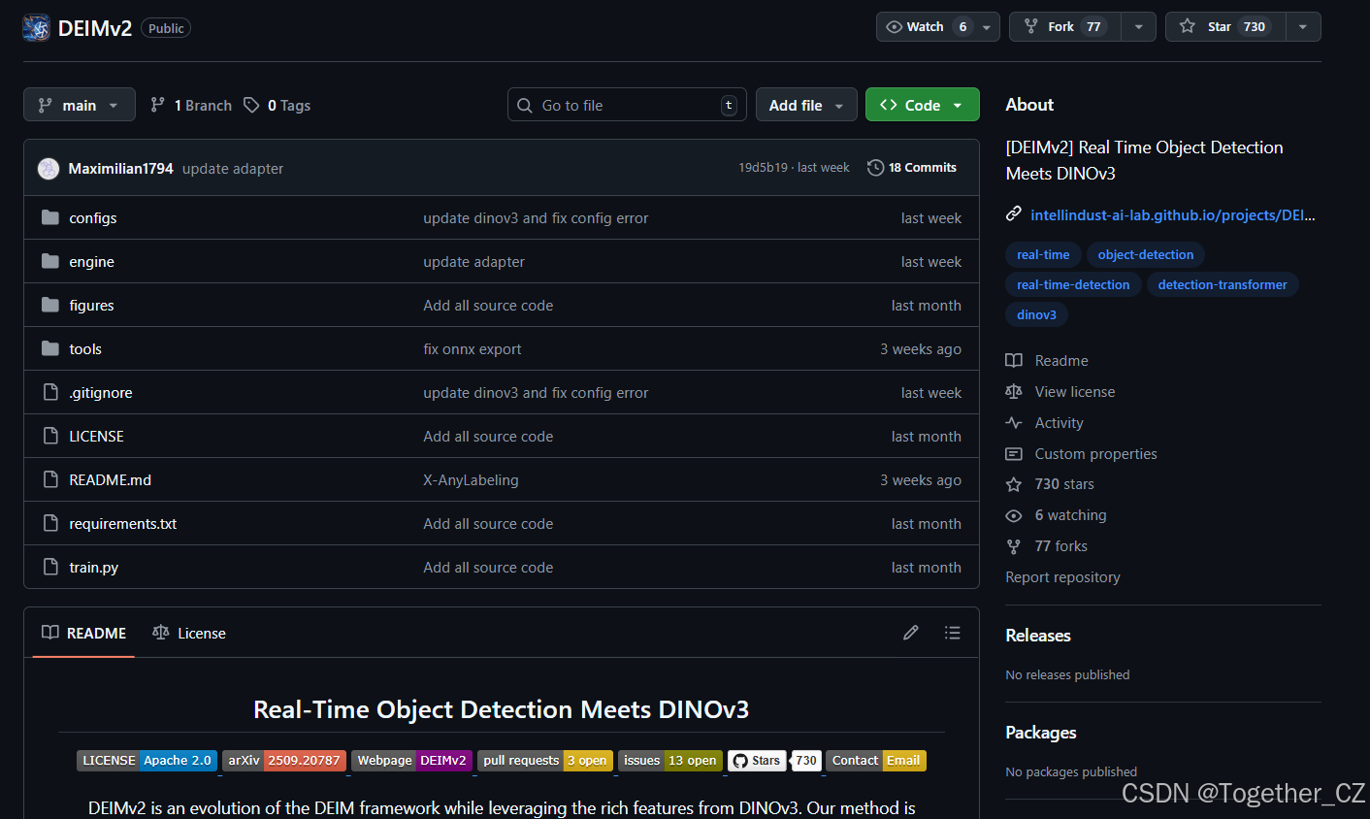This screenshot has width=1370, height=819.
Task: Star the DEIMv2 repository
Action: click(x=1225, y=27)
